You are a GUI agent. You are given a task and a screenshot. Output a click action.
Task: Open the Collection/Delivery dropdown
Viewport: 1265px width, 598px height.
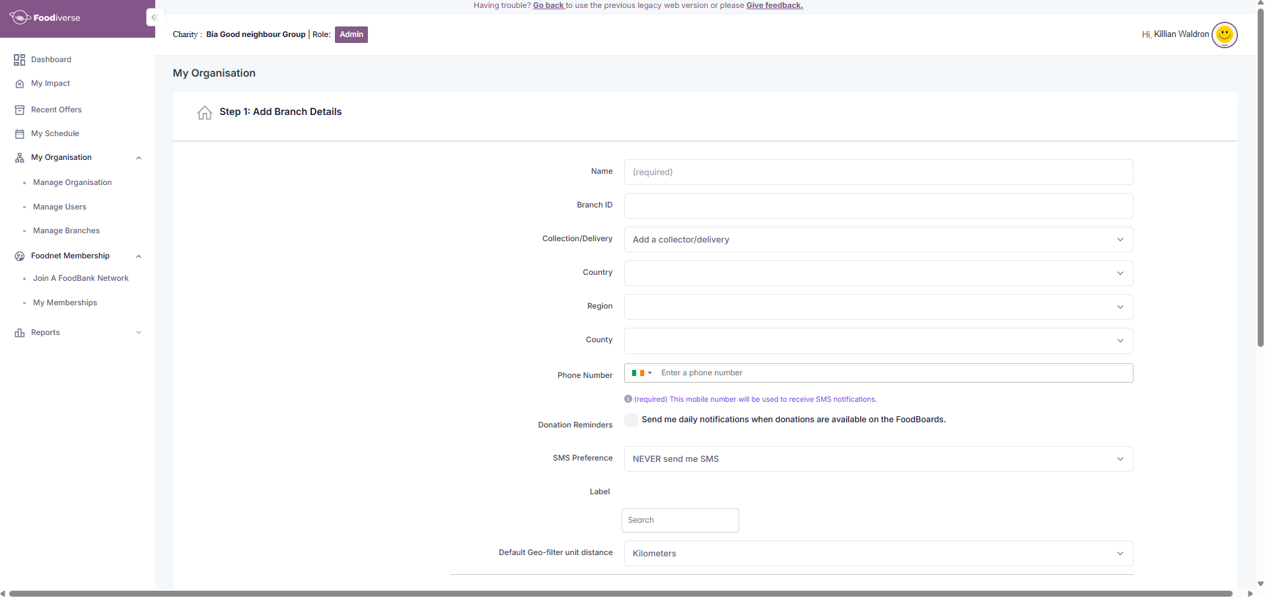click(x=878, y=240)
